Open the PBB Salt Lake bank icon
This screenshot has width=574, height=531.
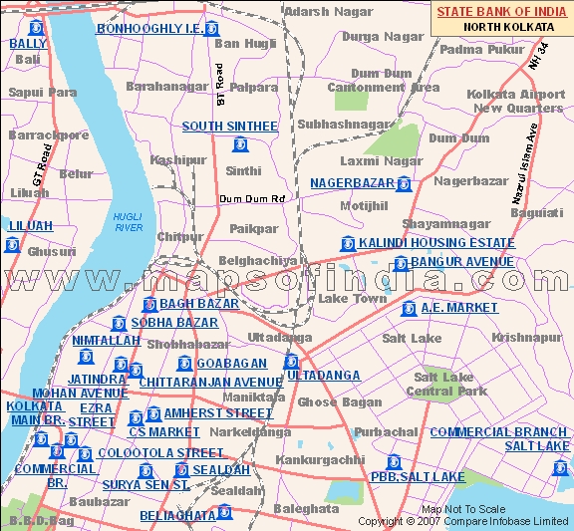click(394, 462)
